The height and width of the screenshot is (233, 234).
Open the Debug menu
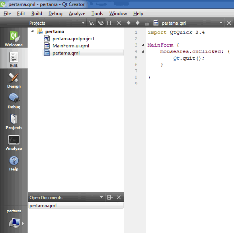point(55,14)
